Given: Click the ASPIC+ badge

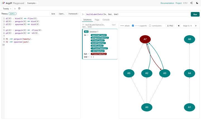Looking at the screenshot, I should pyautogui.click(x=13, y=14).
